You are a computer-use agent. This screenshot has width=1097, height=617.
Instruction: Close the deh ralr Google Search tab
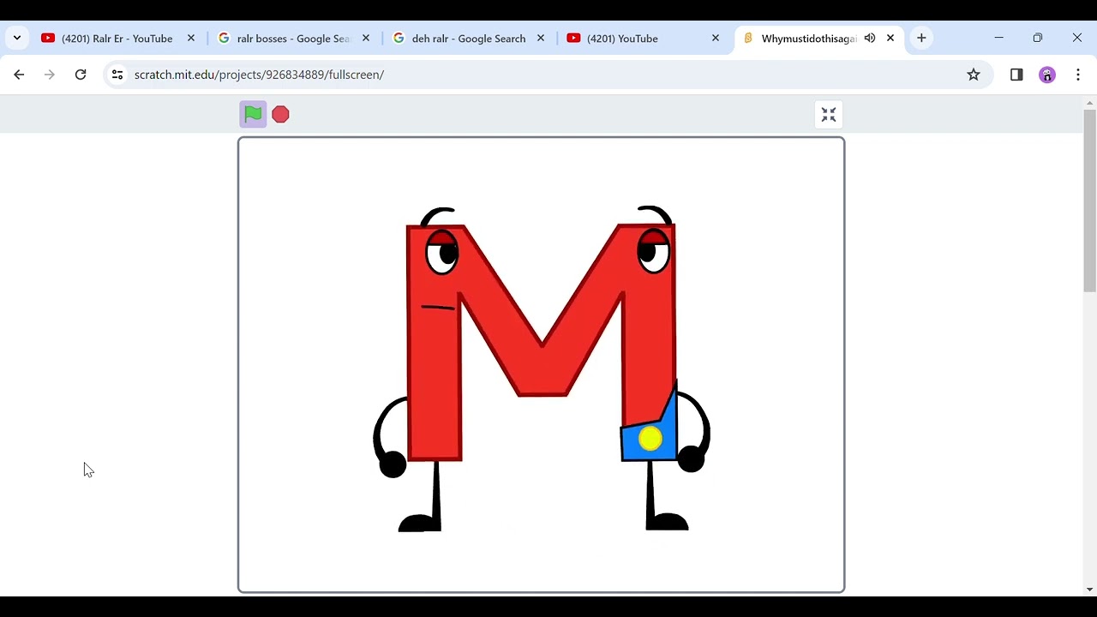coord(541,39)
